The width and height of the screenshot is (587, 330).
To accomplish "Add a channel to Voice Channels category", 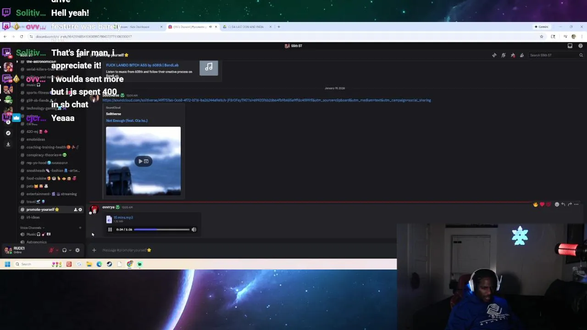I will [x=80, y=228].
